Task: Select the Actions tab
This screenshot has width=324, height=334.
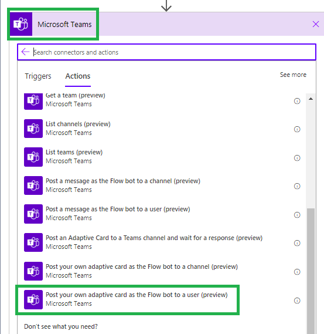Action: [78, 76]
